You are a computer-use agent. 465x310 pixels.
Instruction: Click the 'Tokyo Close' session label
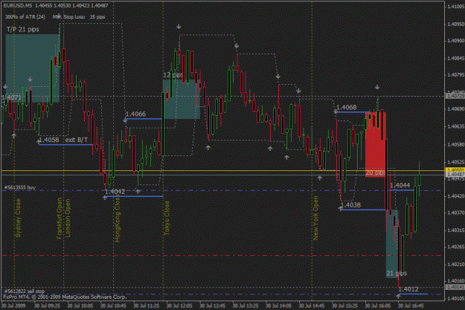click(167, 218)
